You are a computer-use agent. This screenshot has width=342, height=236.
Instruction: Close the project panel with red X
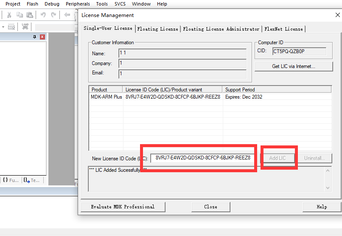[42, 37]
